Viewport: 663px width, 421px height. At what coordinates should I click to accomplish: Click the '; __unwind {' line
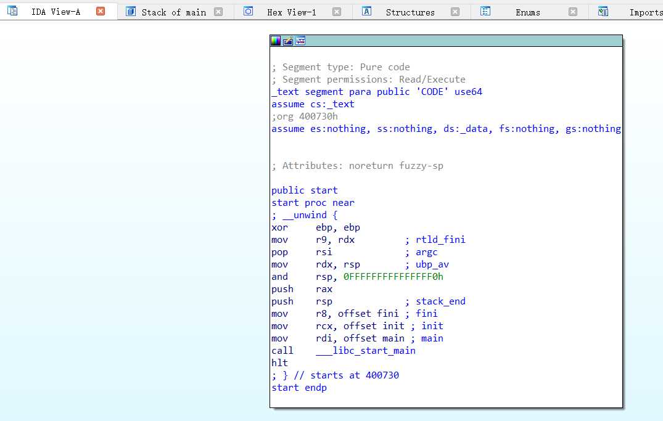click(x=305, y=215)
